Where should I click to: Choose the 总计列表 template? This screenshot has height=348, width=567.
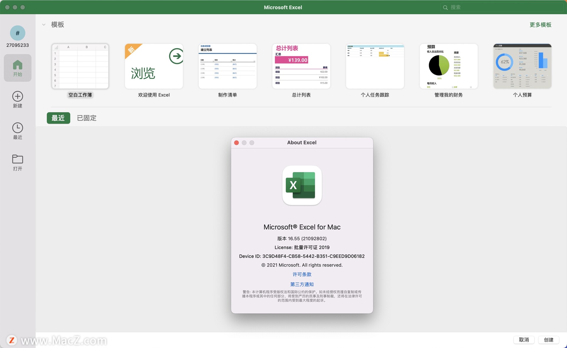pyautogui.click(x=301, y=66)
